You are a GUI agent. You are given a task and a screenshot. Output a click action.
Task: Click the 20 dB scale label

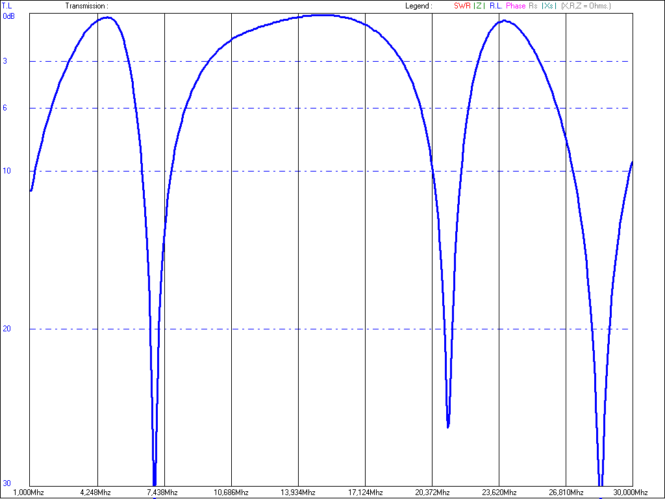click(x=6, y=329)
